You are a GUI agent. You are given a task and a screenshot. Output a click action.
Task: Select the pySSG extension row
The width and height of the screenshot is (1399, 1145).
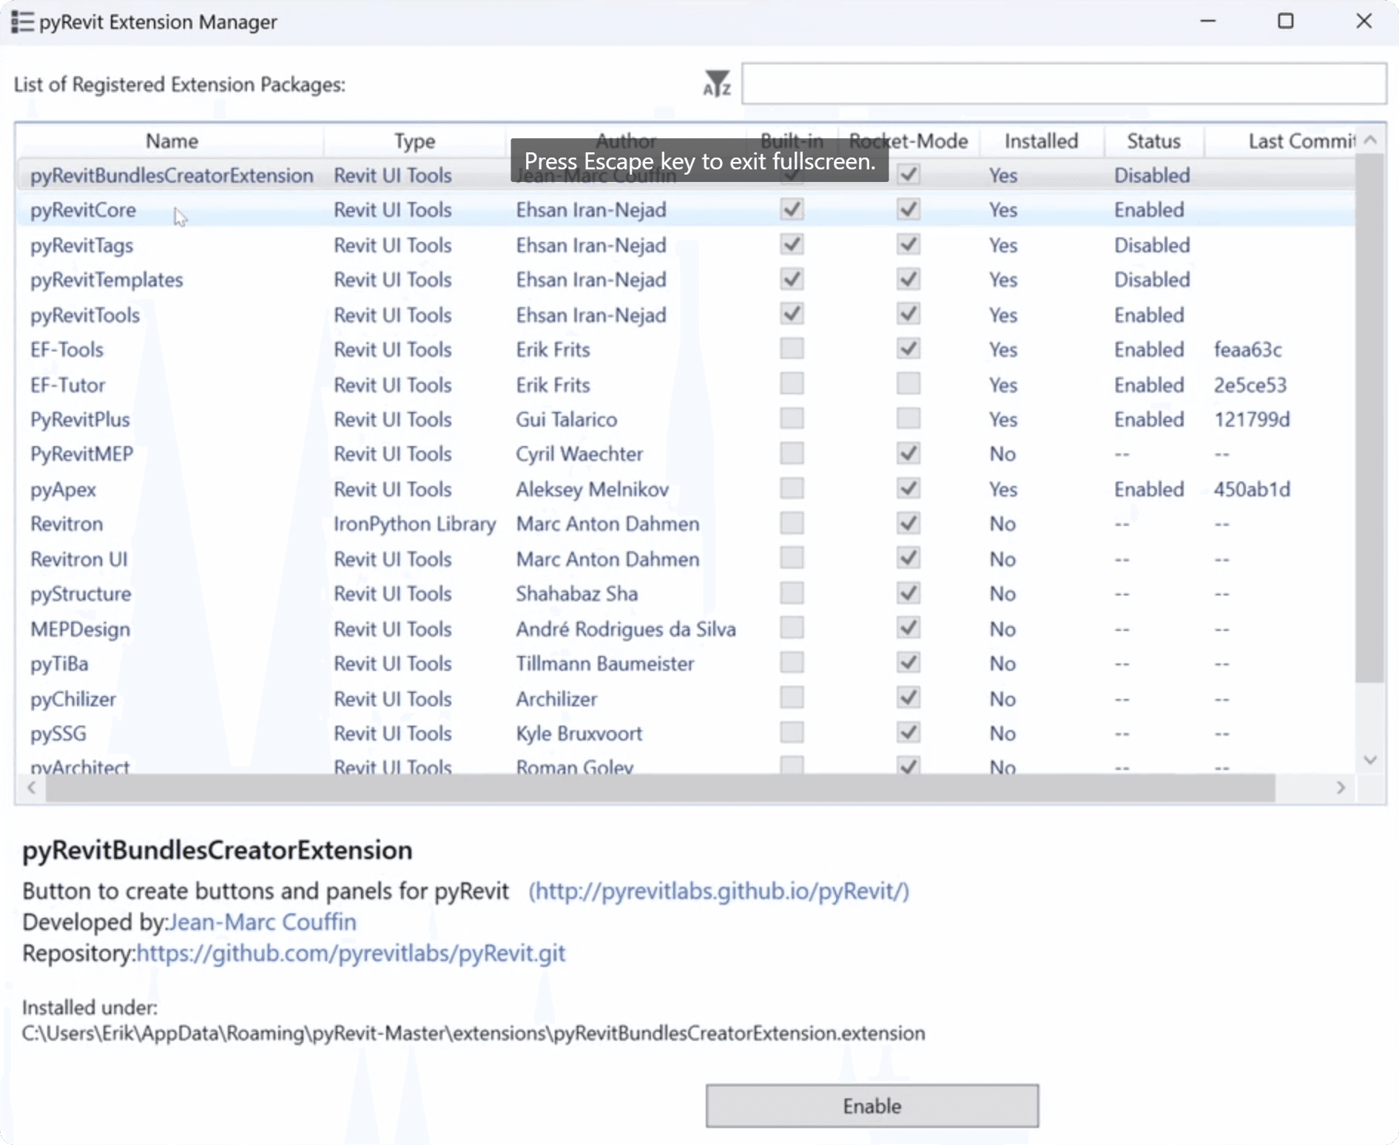tap(687, 733)
